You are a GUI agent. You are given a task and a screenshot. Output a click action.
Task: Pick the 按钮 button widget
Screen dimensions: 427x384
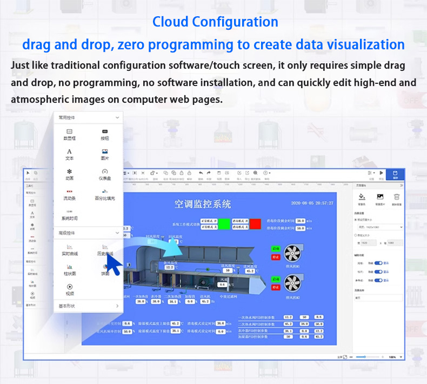pos(104,135)
